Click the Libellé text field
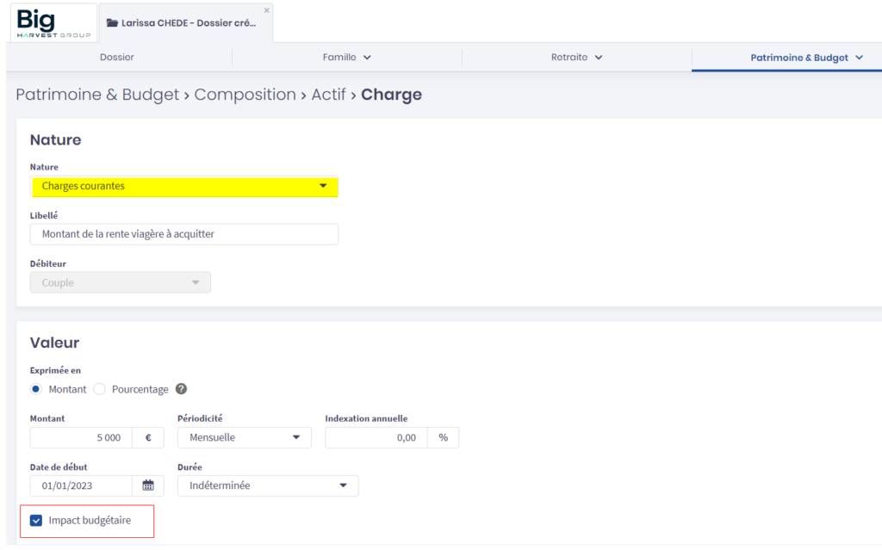This screenshot has height=550, width=882. 184,234
